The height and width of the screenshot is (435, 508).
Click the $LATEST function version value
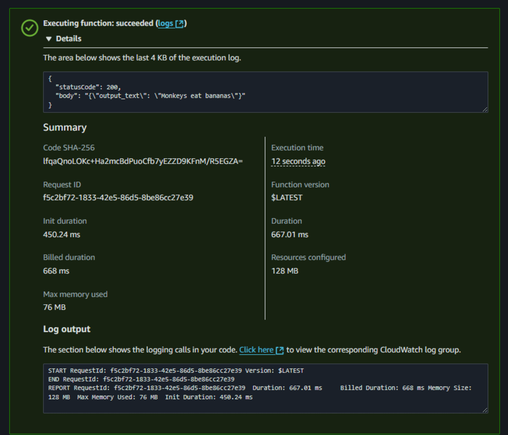click(x=287, y=198)
